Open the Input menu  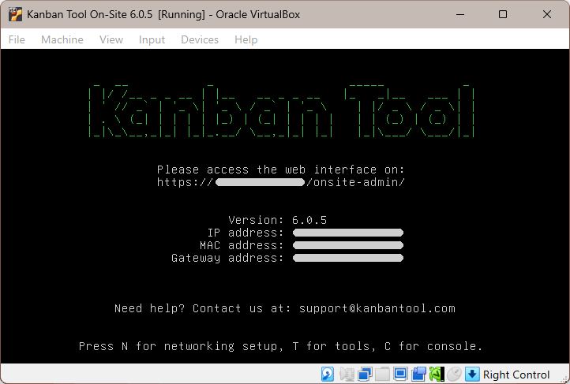152,39
